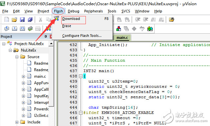This screenshot has height=126, width=210.
Task: Click the Comment selection toolbar icon
Action: [153, 20]
